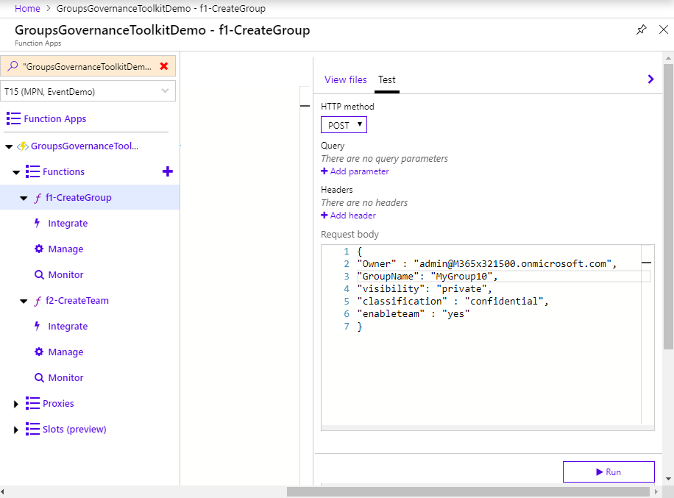This screenshot has width=674, height=498.
Task: Clear search with the red X icon
Action: click(164, 66)
